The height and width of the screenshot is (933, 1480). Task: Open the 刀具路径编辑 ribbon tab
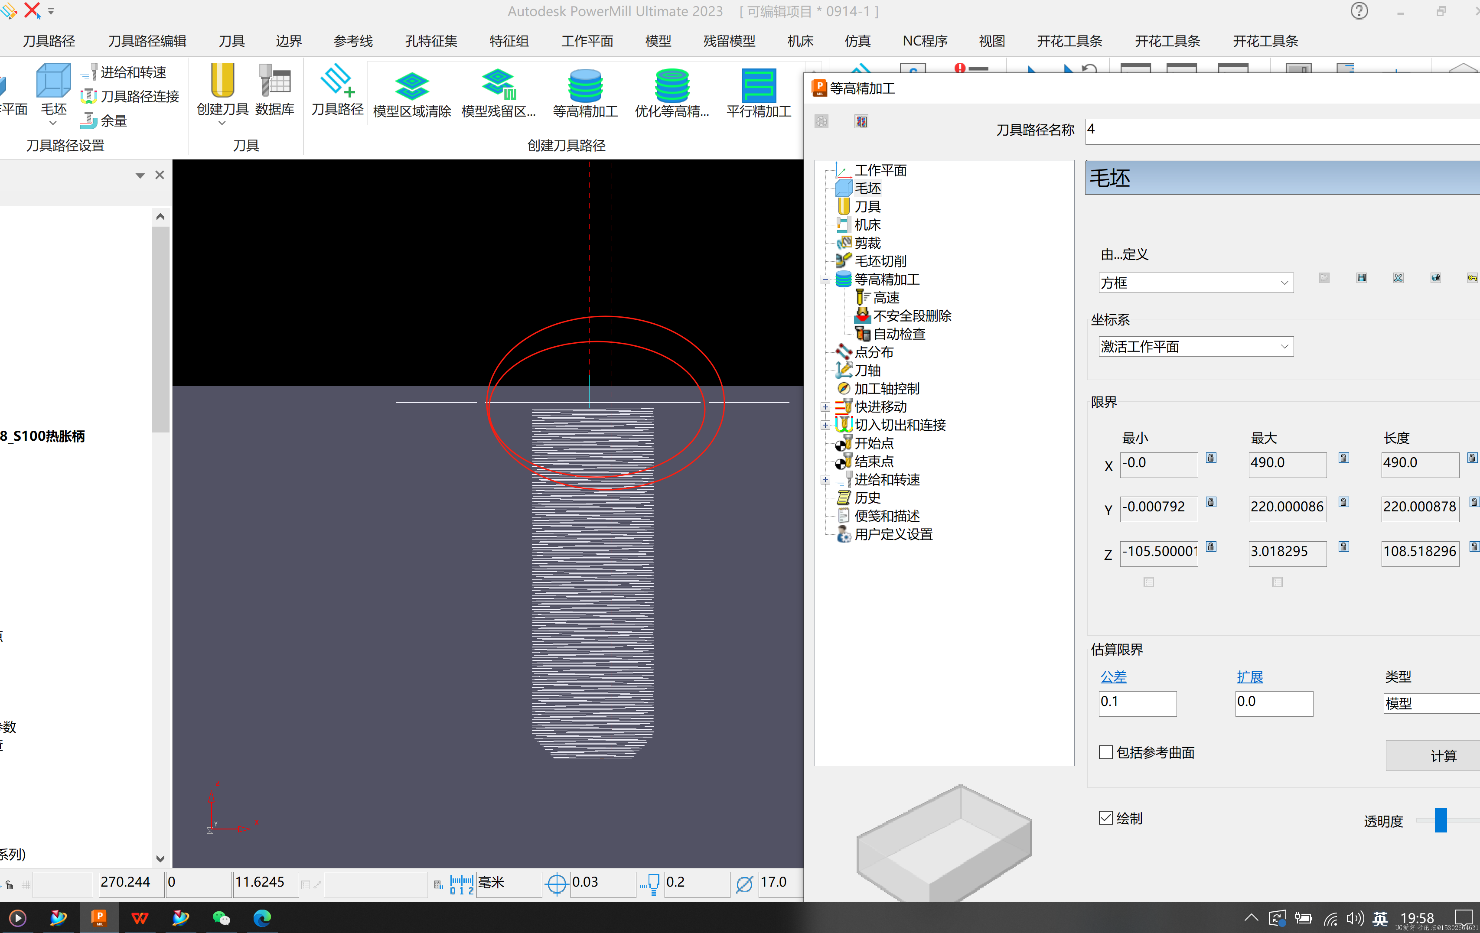click(x=147, y=41)
